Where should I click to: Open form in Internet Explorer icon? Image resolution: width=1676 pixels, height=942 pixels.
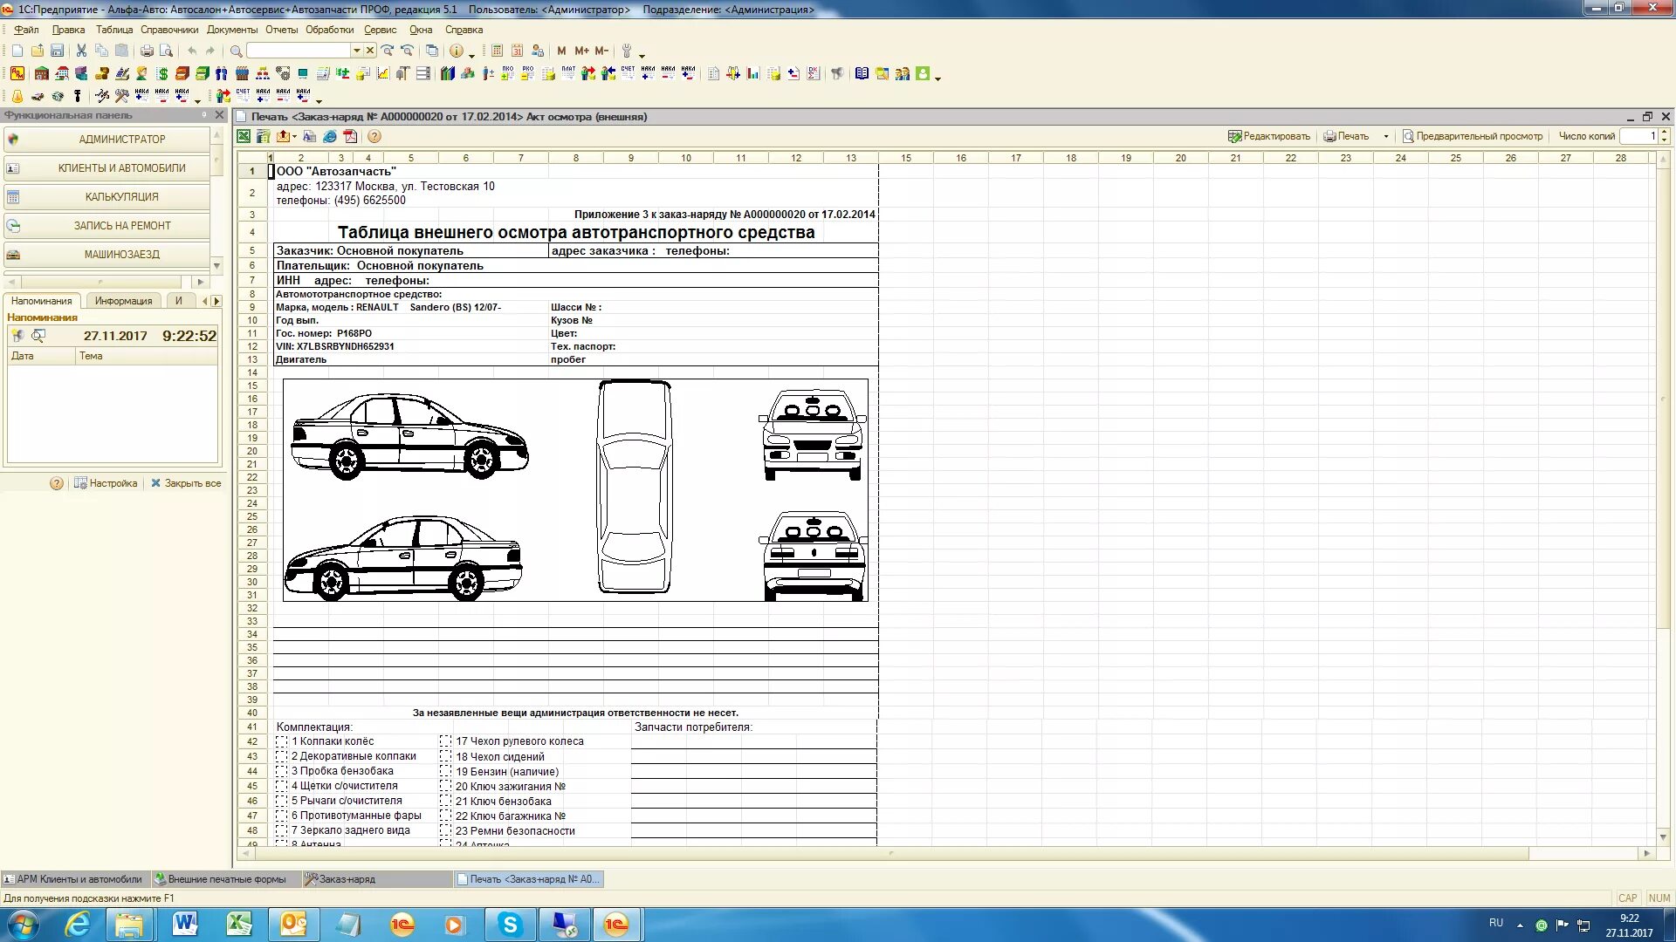[x=329, y=136]
